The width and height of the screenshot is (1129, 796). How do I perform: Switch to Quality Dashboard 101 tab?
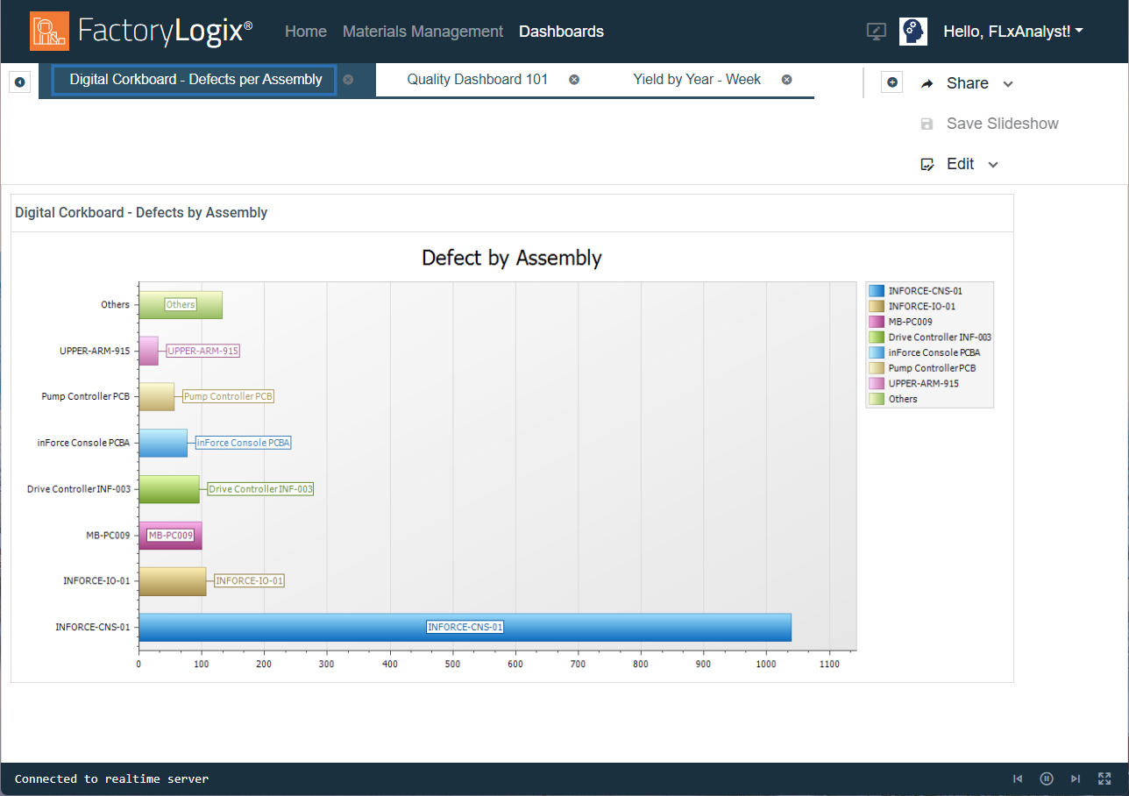click(x=477, y=80)
